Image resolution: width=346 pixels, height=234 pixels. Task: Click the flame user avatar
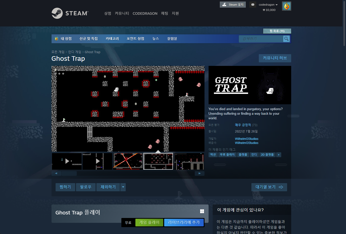coord(287,6)
